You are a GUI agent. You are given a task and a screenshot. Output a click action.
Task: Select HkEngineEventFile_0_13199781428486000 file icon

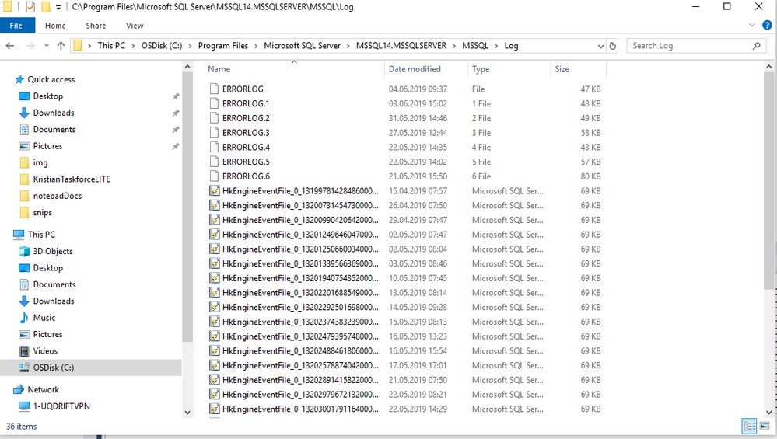(x=214, y=191)
